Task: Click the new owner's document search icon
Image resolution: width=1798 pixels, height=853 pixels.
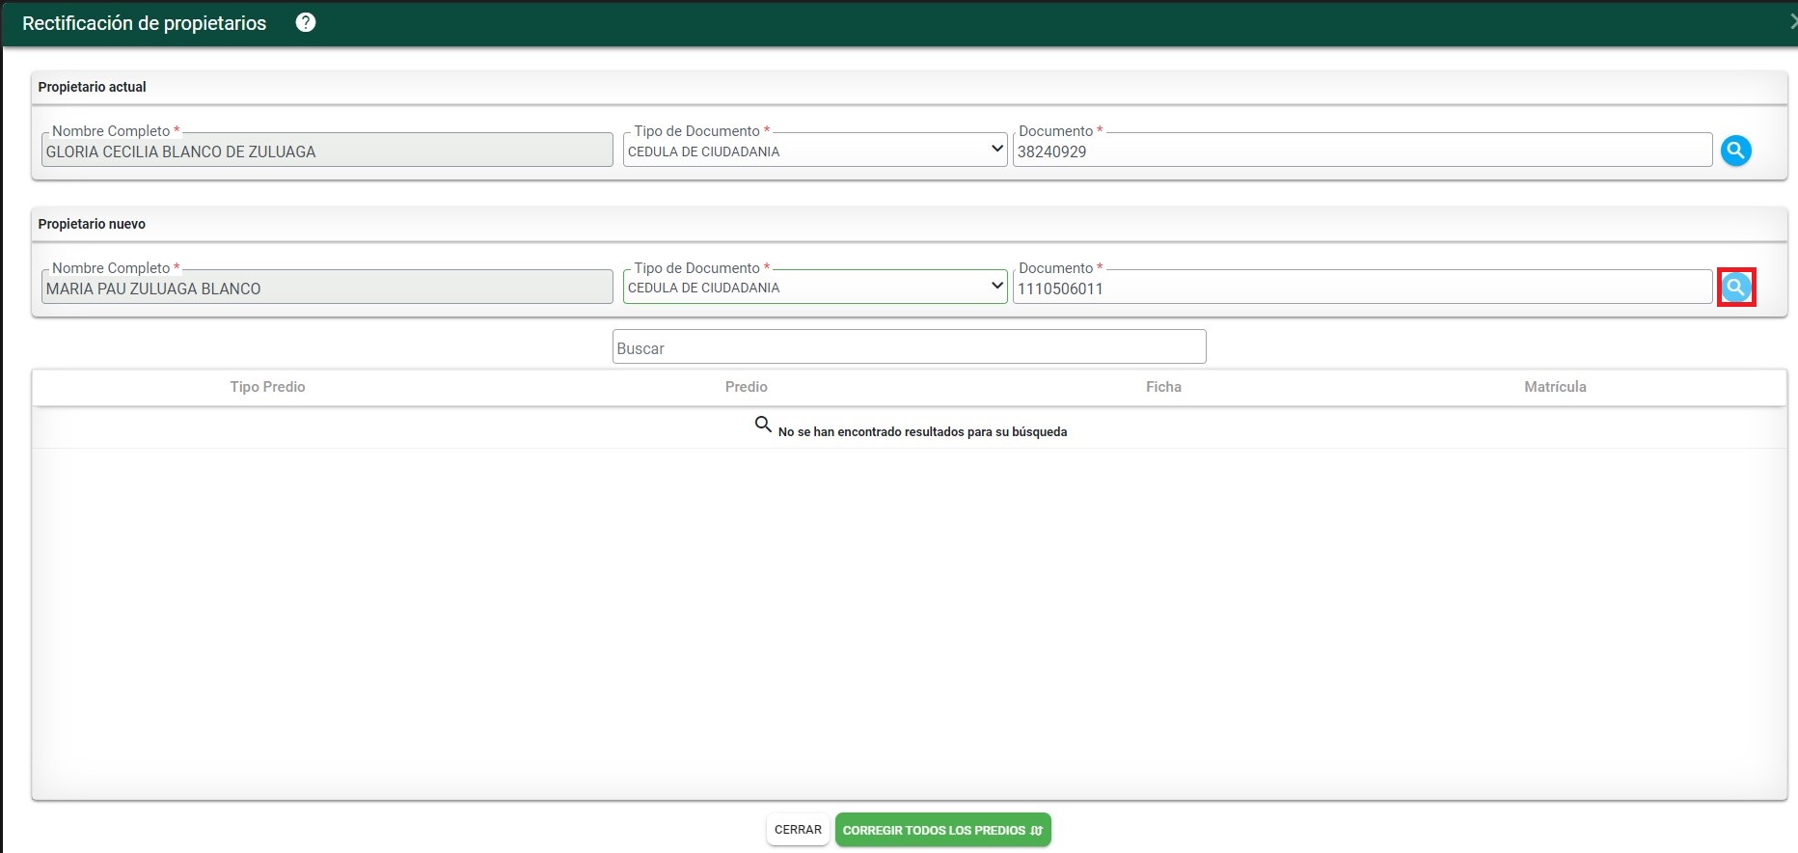Action: (1735, 288)
